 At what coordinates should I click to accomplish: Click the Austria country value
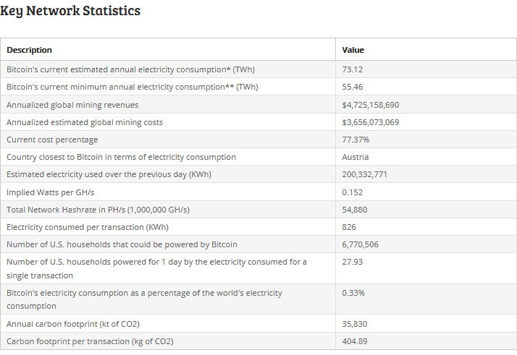point(355,157)
